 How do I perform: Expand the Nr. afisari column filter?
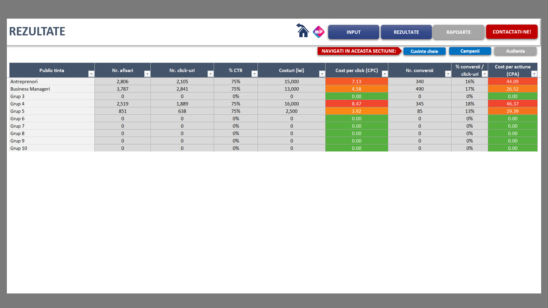click(147, 74)
